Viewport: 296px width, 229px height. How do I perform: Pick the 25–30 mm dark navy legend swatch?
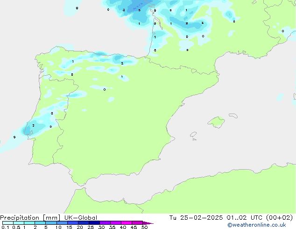point(94,223)
